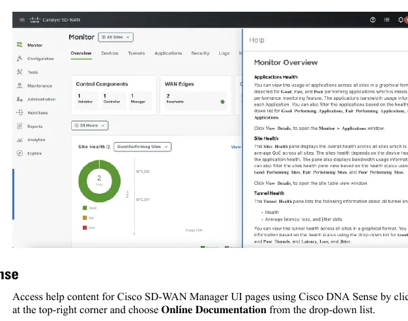Click the Workflows sidebar icon
408x321 pixels.
(x=20, y=113)
